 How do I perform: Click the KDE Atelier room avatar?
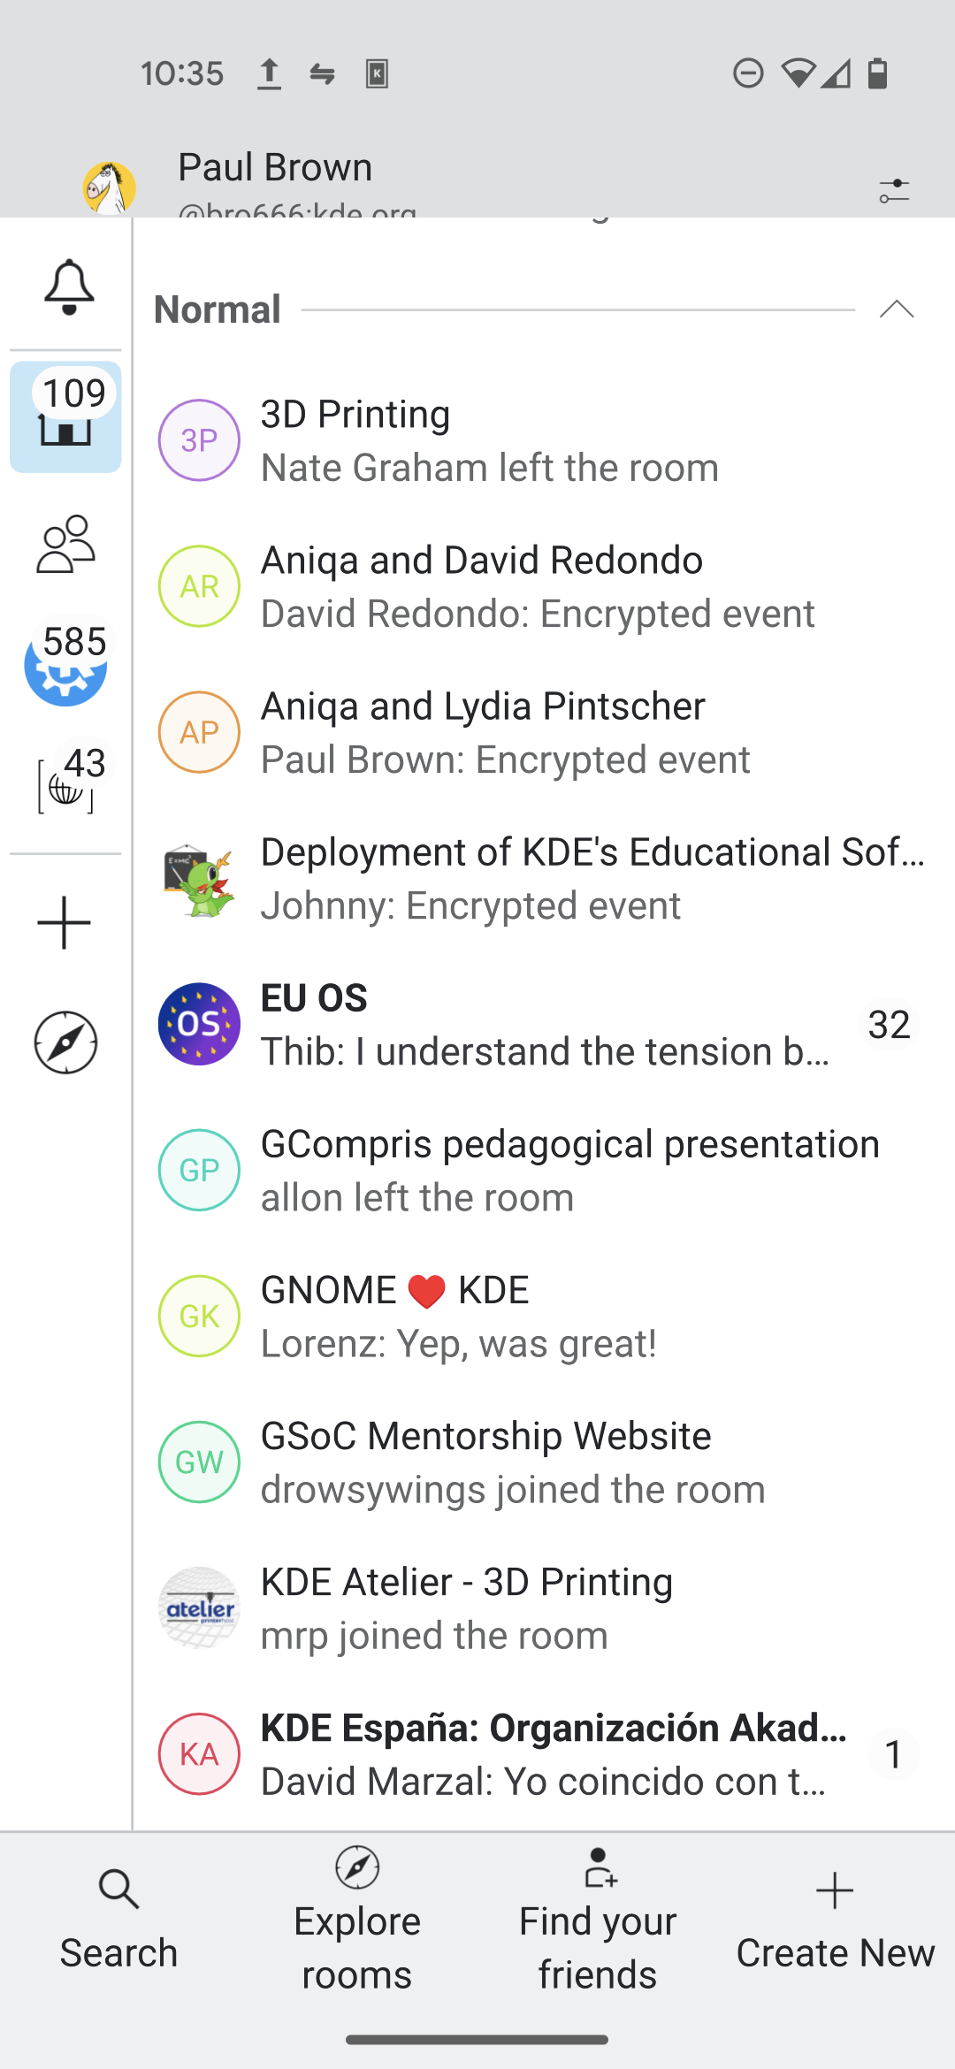tap(199, 1607)
